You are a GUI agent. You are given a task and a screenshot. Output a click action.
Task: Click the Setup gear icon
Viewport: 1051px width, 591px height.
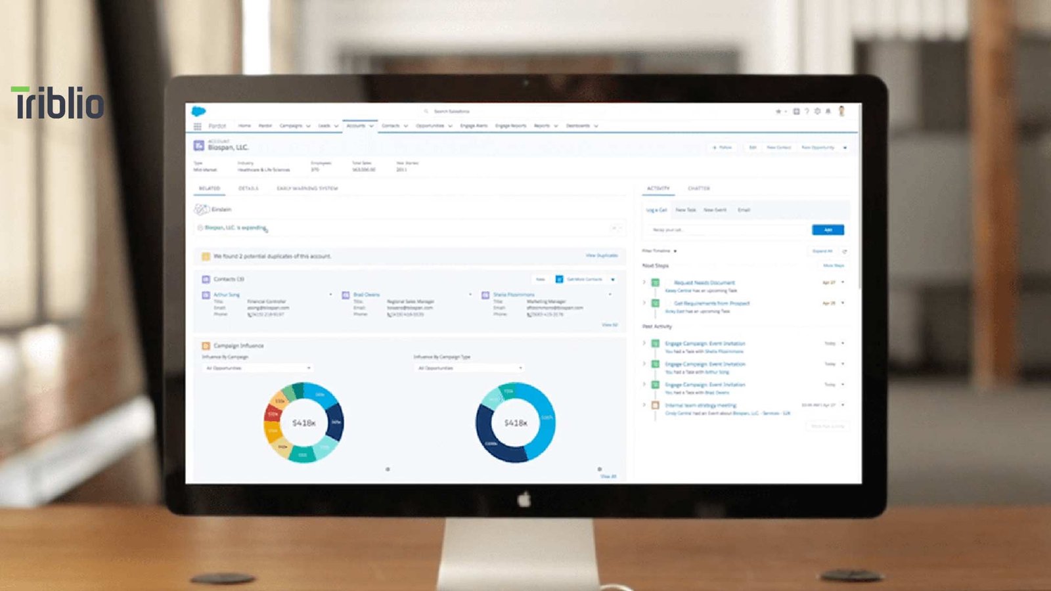tap(816, 113)
